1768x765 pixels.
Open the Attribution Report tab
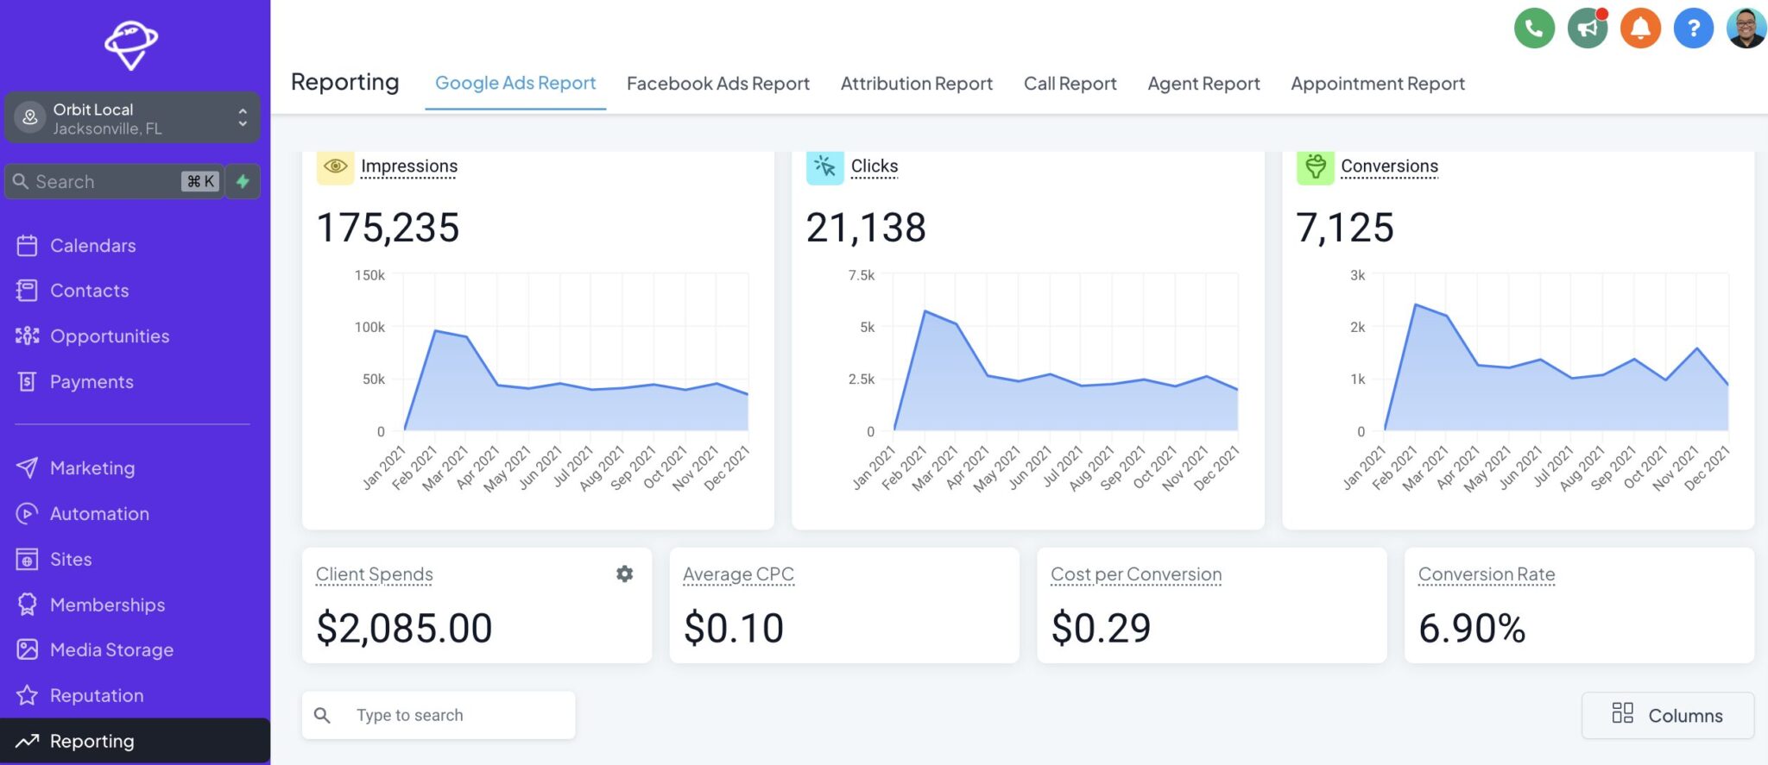click(917, 84)
